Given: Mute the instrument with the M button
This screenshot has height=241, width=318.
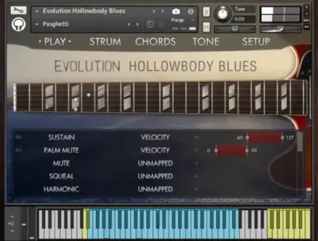Looking at the screenshot, I should (206, 27).
